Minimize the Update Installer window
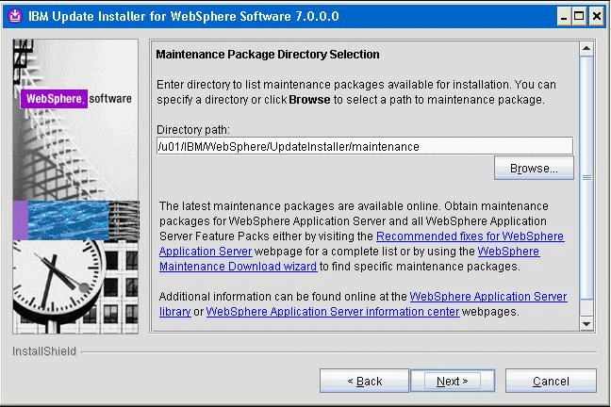 point(563,16)
